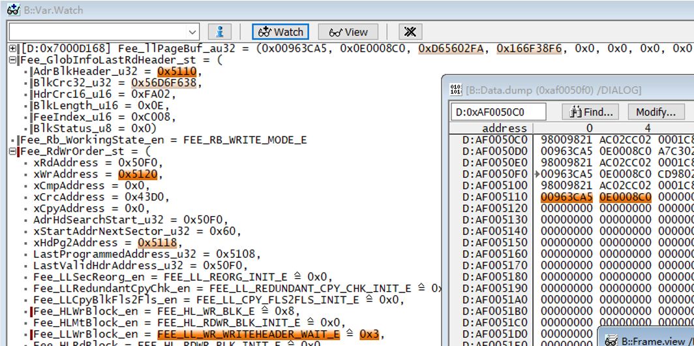Select the FeeIndex_u16 = 0xC008 row
694x346 pixels.
pyautogui.click(x=104, y=117)
